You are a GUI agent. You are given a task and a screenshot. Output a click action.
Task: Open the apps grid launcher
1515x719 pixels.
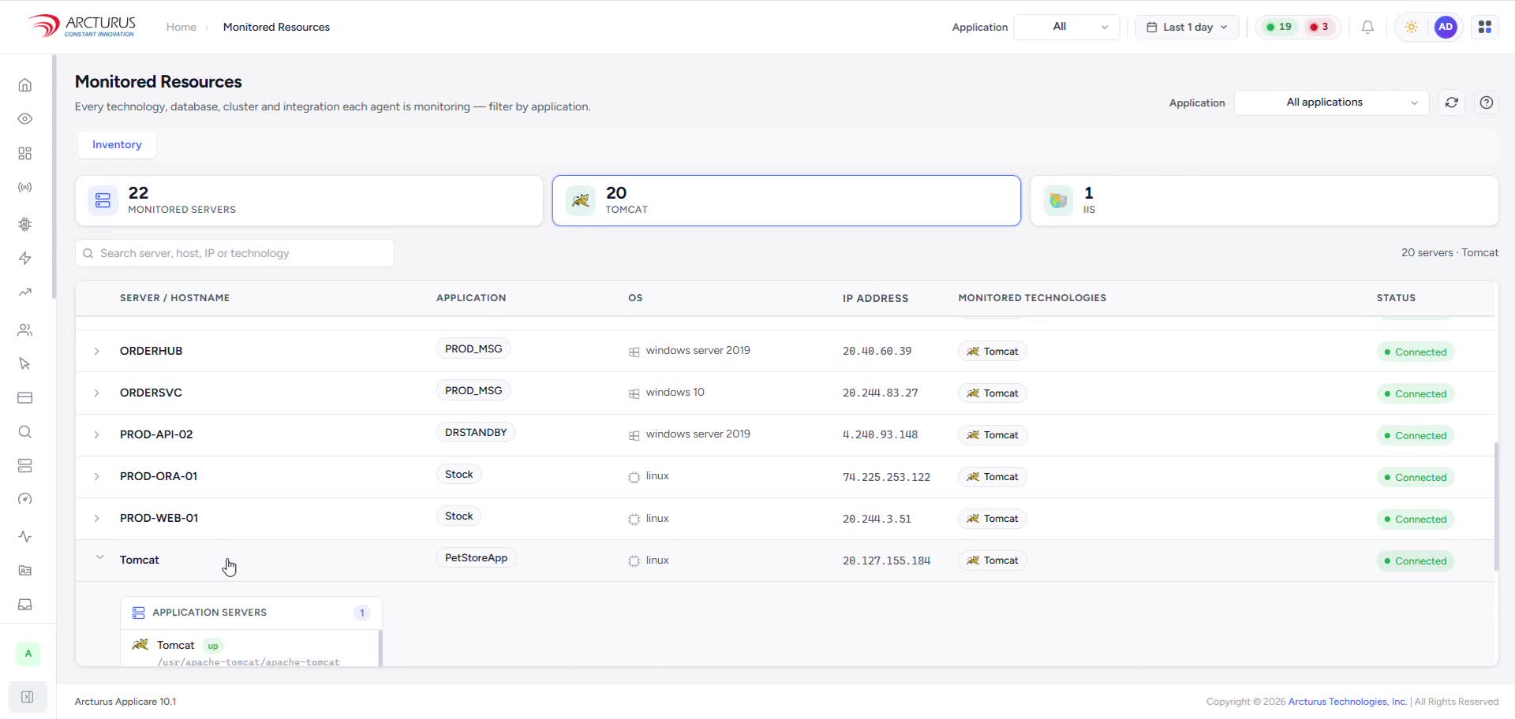1485,27
